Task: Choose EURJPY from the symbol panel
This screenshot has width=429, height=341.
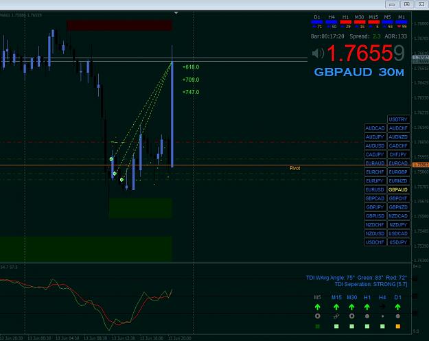Action: coord(375,180)
